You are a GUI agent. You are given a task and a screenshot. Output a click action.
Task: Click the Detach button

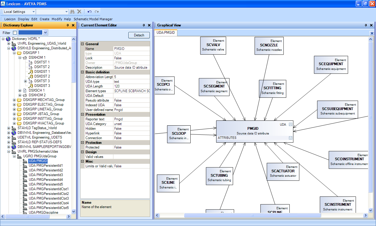[x=139, y=35]
